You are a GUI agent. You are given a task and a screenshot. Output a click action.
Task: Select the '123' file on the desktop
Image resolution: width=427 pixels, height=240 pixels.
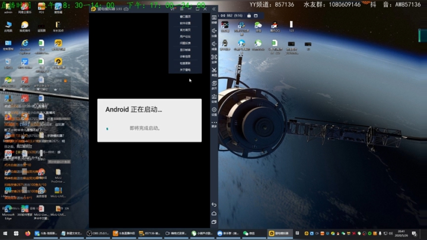(291, 27)
